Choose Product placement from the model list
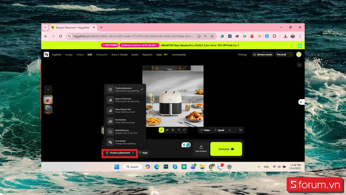The image size is (346, 195). point(125,89)
